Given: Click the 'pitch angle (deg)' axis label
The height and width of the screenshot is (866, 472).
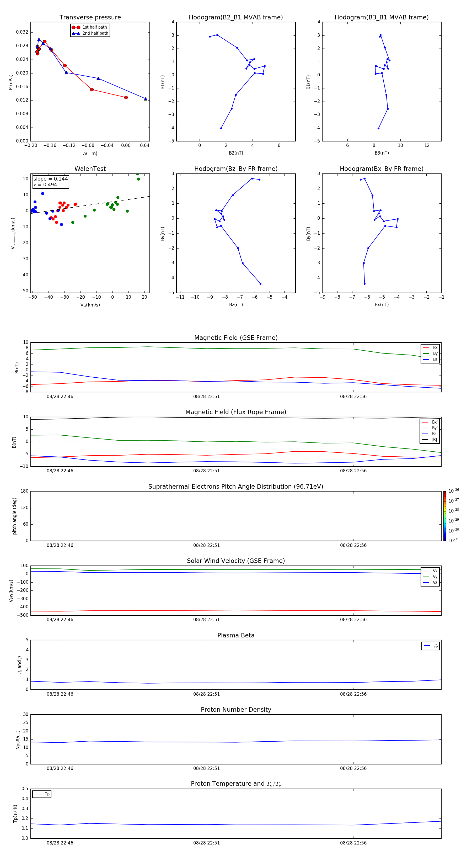Looking at the screenshot, I should point(14,516).
